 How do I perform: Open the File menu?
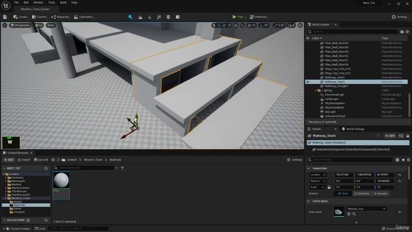click(16, 3)
